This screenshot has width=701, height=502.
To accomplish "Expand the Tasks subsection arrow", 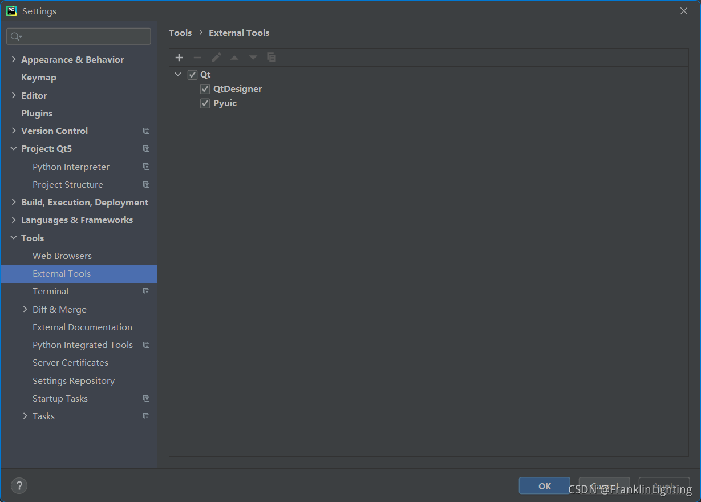I will coord(25,416).
